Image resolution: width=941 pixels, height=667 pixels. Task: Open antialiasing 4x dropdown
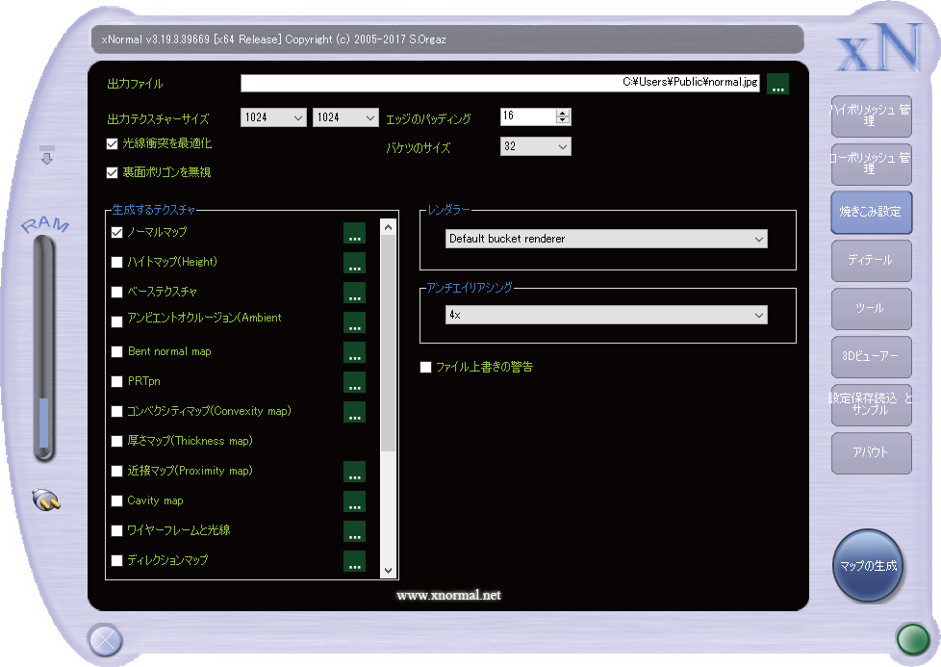(606, 315)
